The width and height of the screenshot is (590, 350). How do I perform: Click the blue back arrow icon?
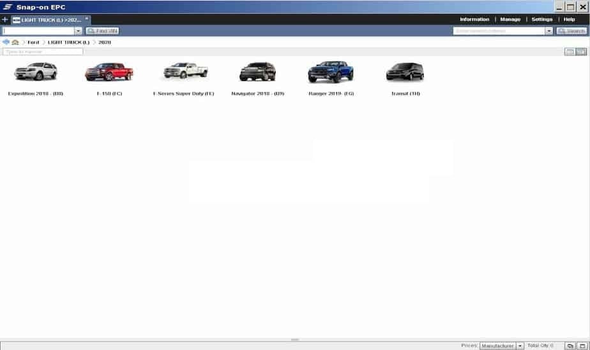click(6, 42)
